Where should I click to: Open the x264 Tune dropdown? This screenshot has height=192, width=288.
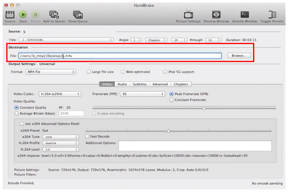(61, 137)
